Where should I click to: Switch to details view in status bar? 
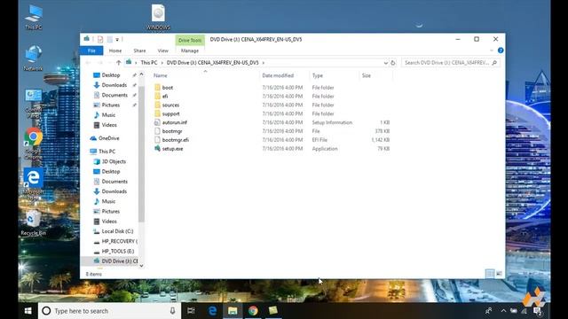(x=490, y=274)
